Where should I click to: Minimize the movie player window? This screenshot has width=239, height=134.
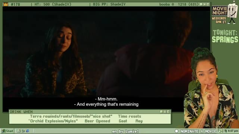click(x=201, y=4)
